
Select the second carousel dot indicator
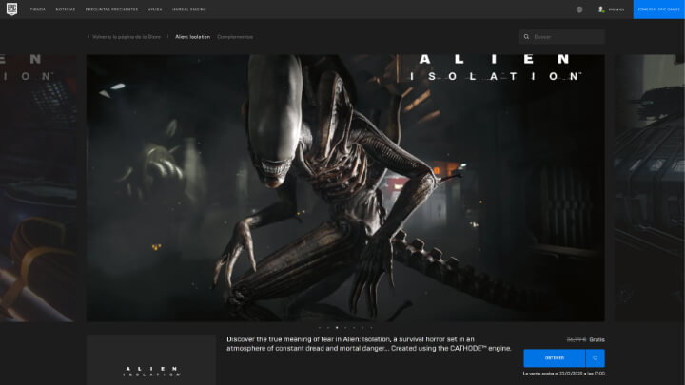click(328, 327)
